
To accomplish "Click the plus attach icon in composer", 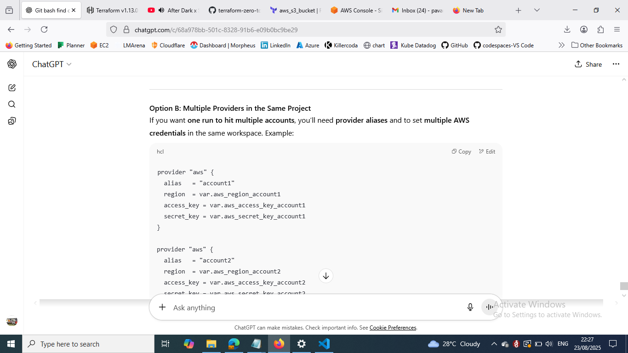I will [162, 307].
